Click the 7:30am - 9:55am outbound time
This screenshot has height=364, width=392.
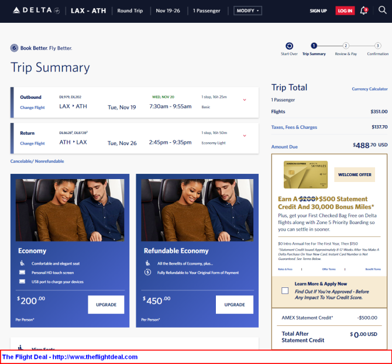tap(170, 107)
